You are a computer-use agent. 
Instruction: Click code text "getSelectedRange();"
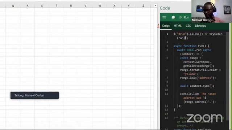(x=199, y=66)
